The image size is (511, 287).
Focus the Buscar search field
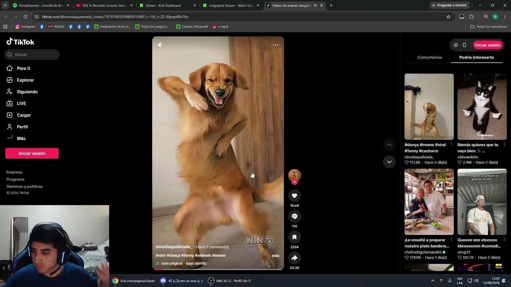[32, 55]
